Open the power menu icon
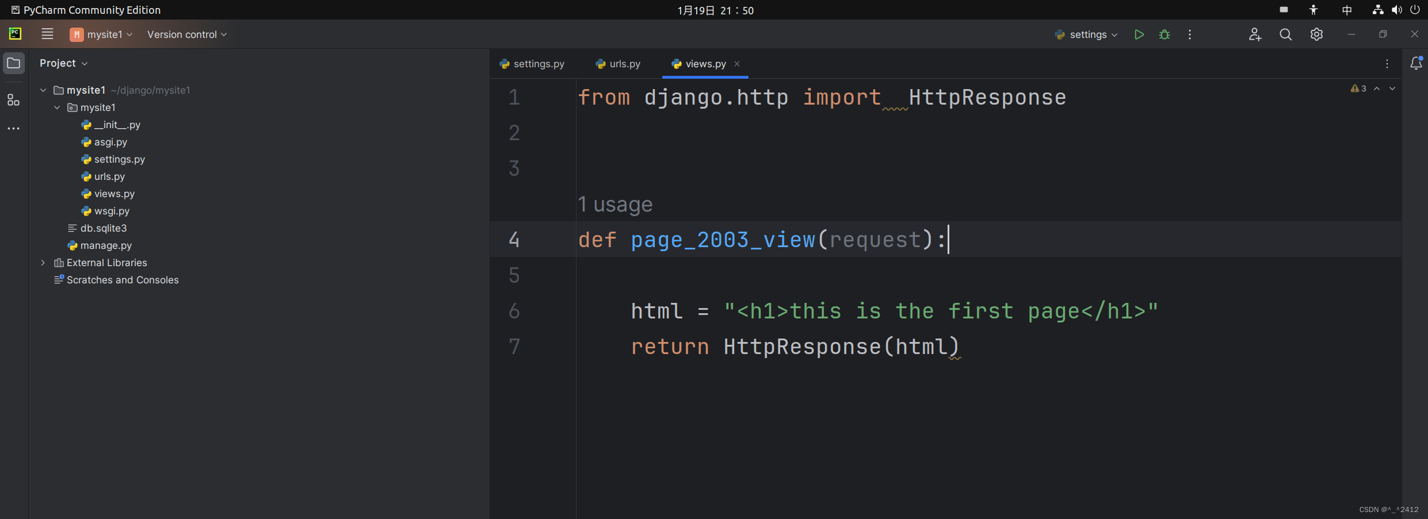The height and width of the screenshot is (519, 1428). 1415,10
